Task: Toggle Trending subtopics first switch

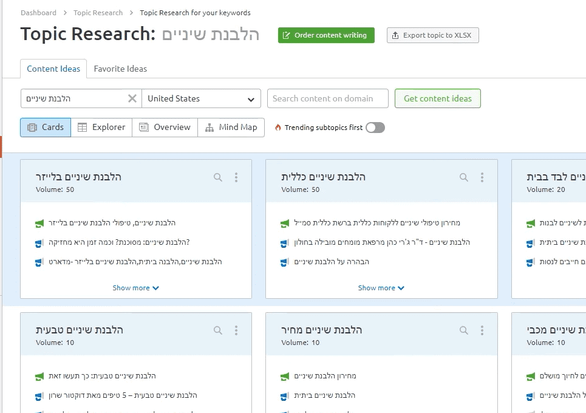Action: 375,128
